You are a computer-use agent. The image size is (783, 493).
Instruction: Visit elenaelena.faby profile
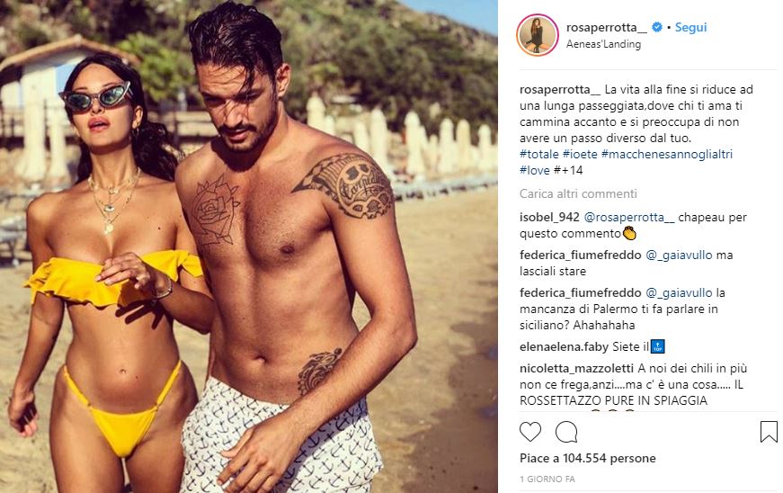pos(564,346)
